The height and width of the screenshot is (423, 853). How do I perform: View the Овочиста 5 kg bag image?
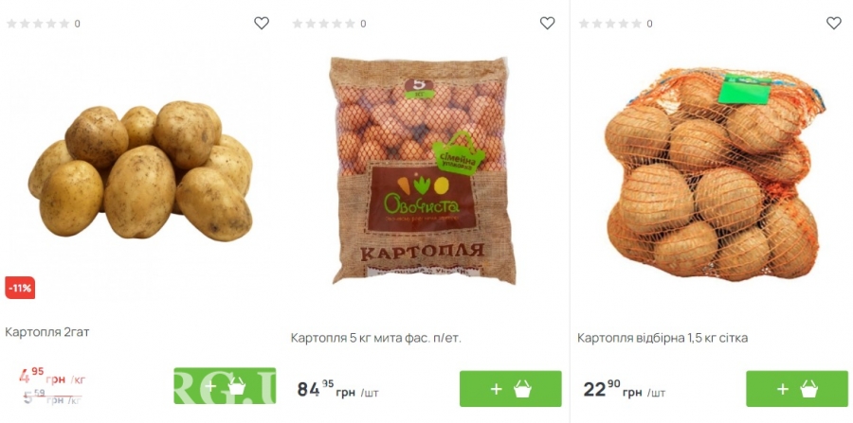(424, 170)
